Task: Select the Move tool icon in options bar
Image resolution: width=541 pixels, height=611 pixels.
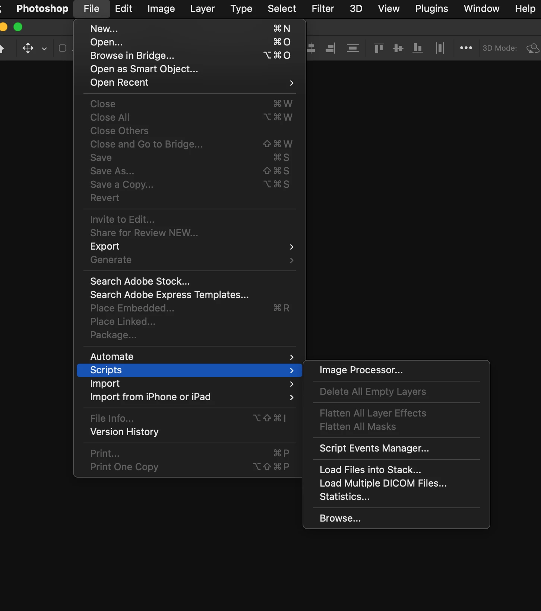Action: click(x=28, y=48)
